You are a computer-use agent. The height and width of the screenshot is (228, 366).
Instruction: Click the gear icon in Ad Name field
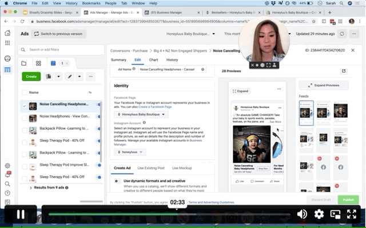[x=202, y=69]
